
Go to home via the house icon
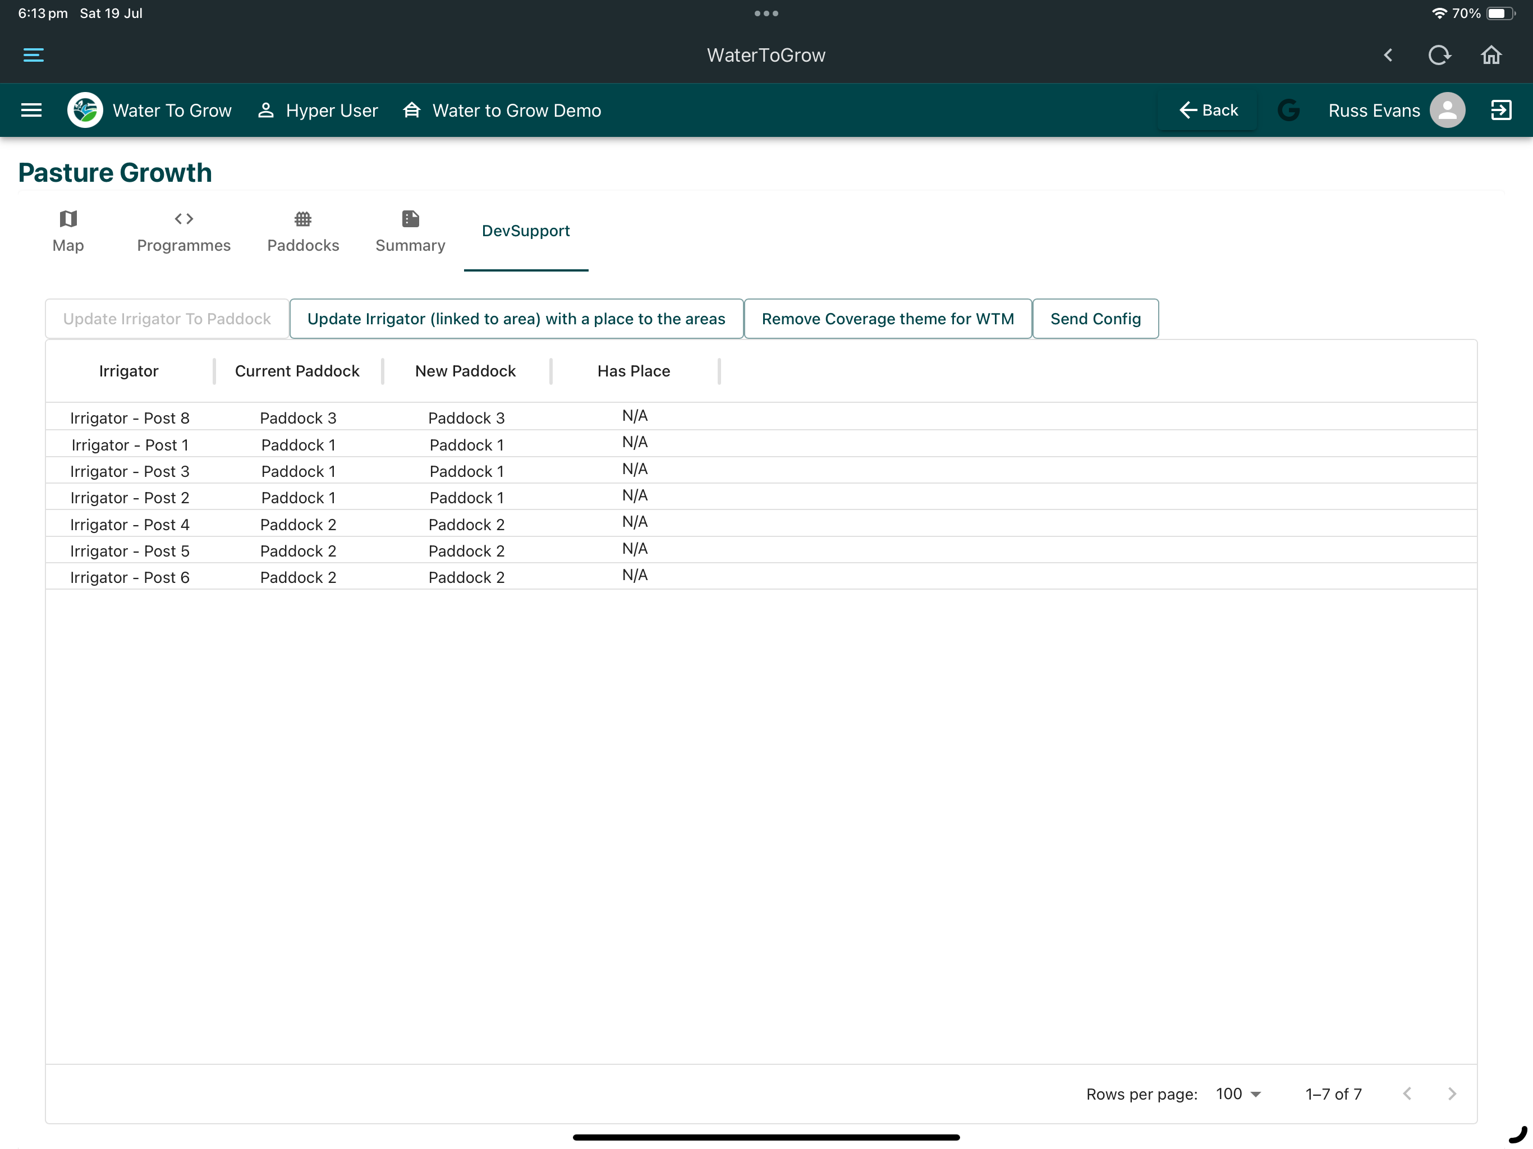pos(1491,55)
